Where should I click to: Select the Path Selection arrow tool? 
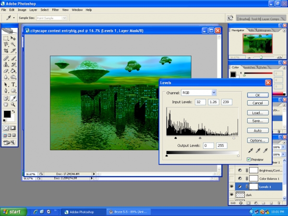point(6,84)
